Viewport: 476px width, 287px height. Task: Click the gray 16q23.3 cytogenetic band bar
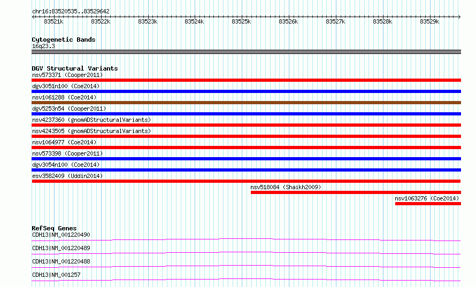[x=246, y=52]
